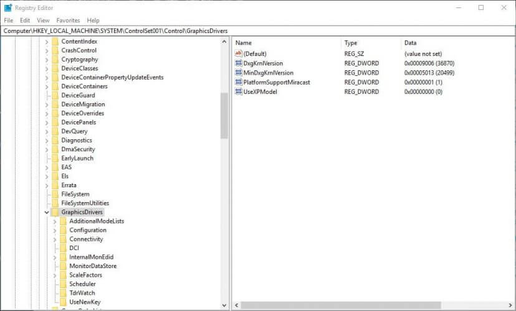
Task: Click the ContentIndex folder icon
Action: pos(55,42)
